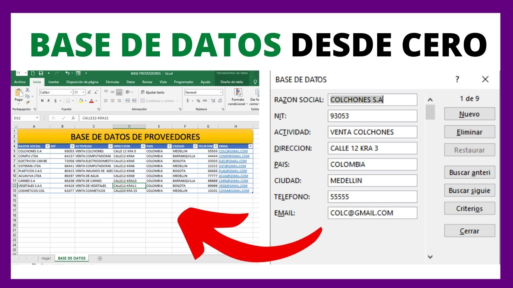513x288 pixels.
Task: Click the currency dollar format icon
Action: [188, 101]
